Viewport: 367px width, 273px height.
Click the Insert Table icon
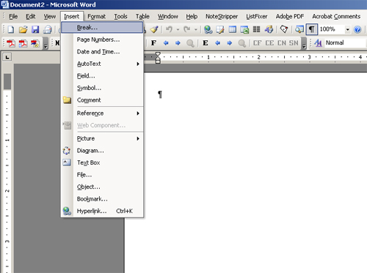click(233, 29)
